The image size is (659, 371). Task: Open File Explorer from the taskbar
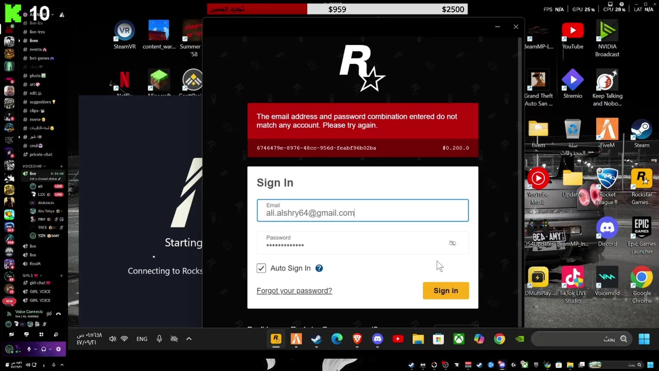(x=418, y=339)
